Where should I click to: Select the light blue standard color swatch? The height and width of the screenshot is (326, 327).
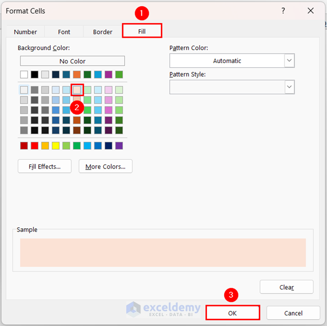pyautogui.click(x=88, y=145)
